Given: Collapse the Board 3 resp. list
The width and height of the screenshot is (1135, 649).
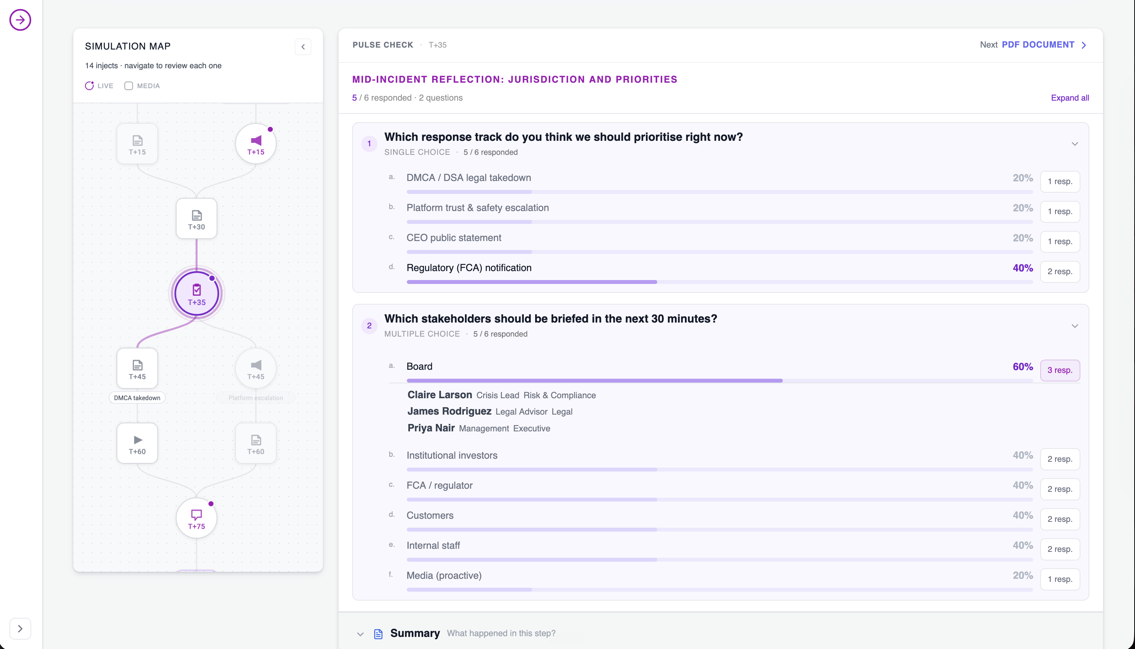Looking at the screenshot, I should pos(1060,370).
